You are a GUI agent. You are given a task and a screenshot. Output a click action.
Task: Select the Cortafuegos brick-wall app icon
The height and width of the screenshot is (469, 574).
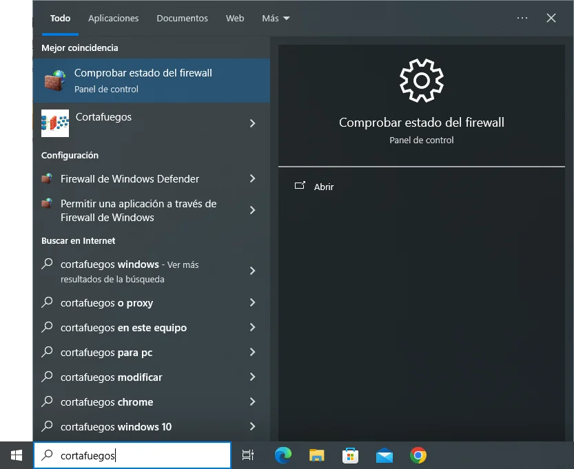point(54,123)
